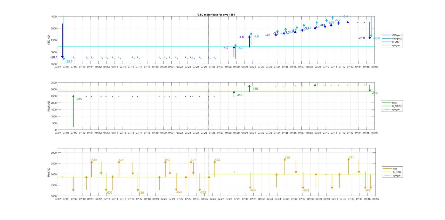Viewport: 445px width, 220px height.
Task: Click the 355 pitch data label
Action: click(255, 89)
